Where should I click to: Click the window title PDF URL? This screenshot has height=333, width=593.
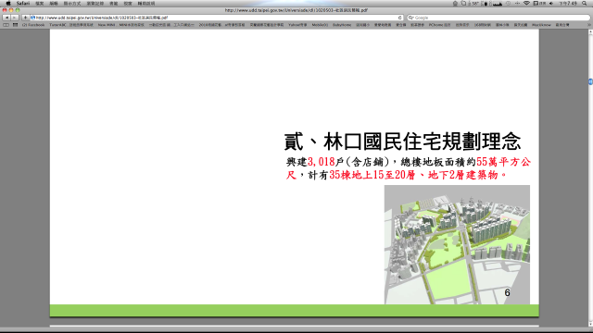click(296, 10)
